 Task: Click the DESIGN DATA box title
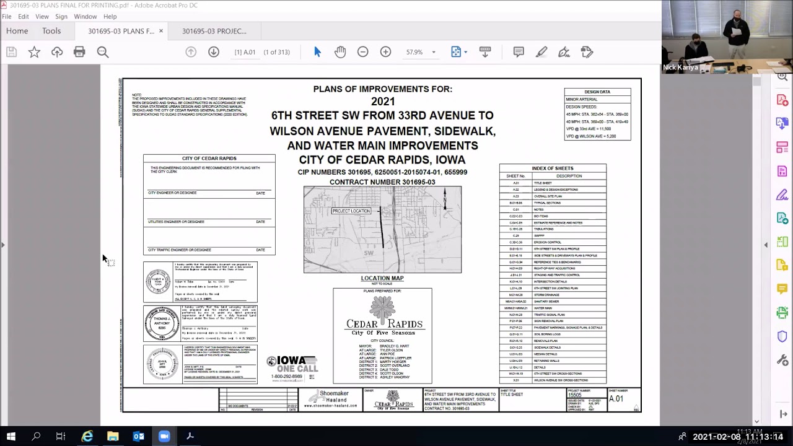597,92
